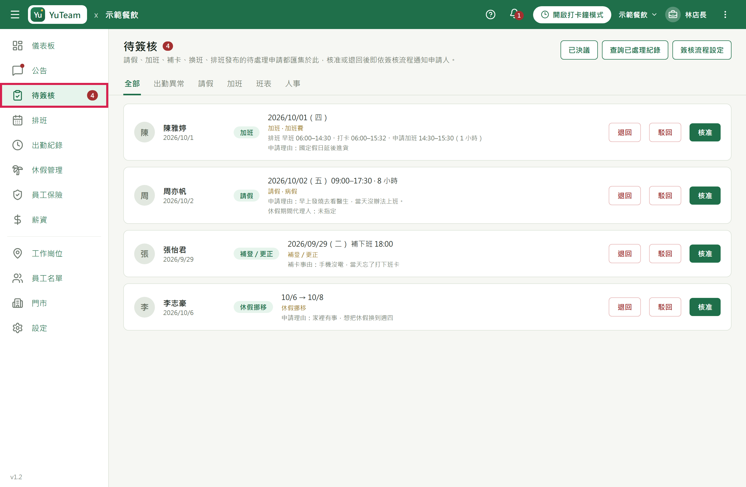This screenshot has width=746, height=487.
Task: Click the 門市 building icon
Action: 18,303
